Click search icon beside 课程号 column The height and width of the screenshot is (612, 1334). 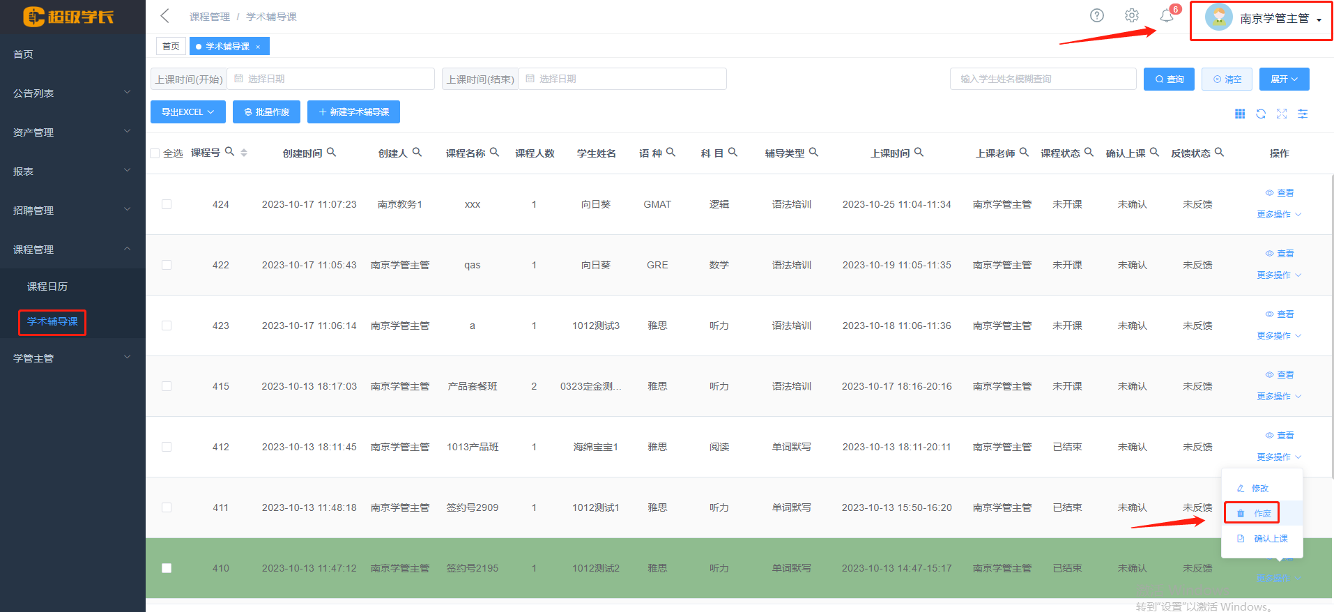229,152
